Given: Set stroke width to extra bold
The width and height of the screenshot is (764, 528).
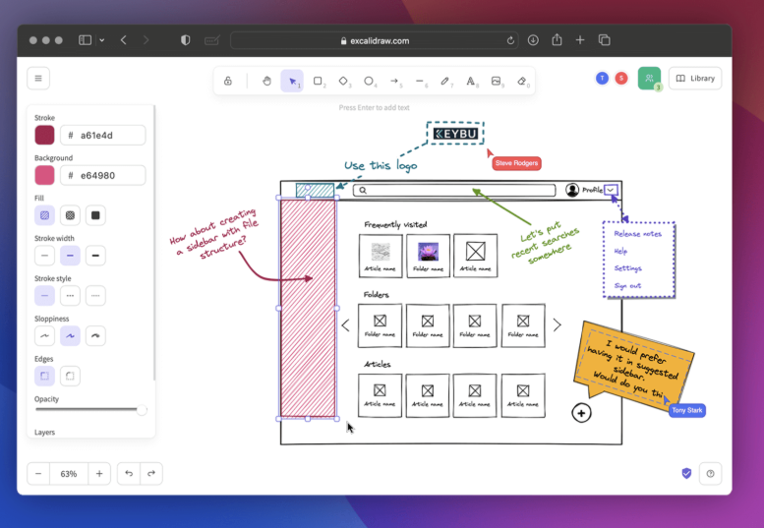Looking at the screenshot, I should point(95,256).
